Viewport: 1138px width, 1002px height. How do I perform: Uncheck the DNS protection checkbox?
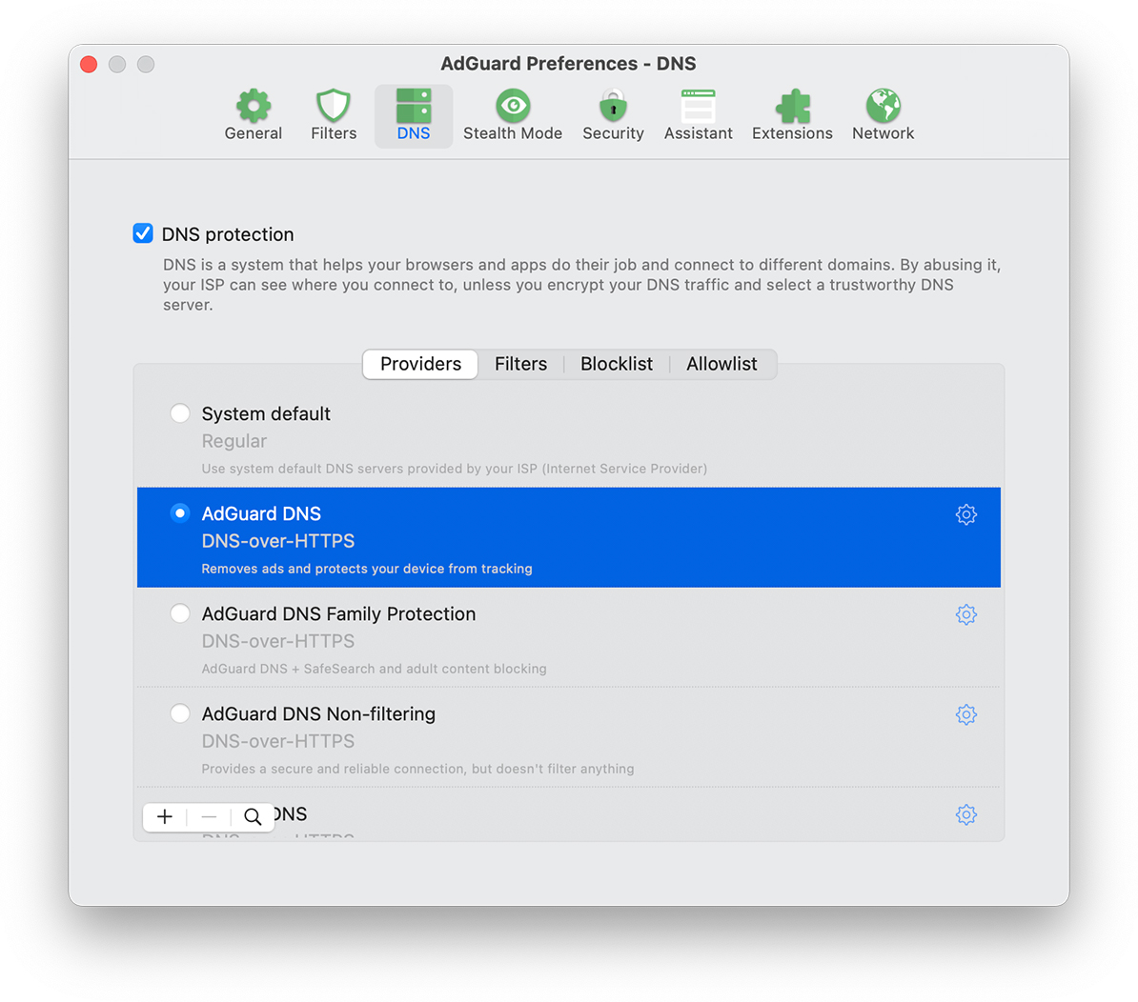click(x=143, y=233)
